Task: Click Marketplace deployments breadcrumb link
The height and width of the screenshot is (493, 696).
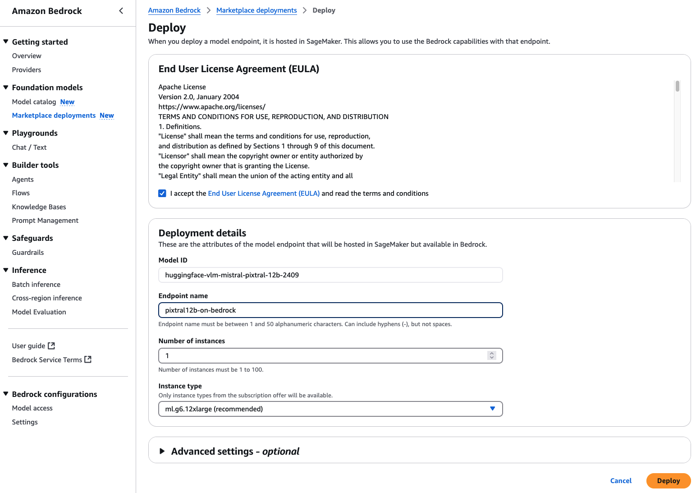Action: [x=256, y=10]
